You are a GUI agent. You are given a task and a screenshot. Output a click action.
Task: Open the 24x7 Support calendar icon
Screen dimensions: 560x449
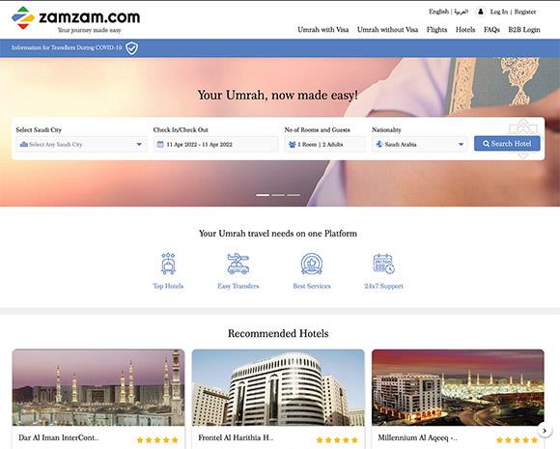tap(383, 264)
